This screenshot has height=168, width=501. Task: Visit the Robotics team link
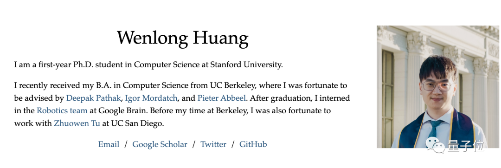pyautogui.click(x=62, y=111)
